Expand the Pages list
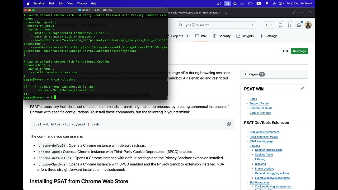This screenshot has width=338, height=190. pos(274,74)
